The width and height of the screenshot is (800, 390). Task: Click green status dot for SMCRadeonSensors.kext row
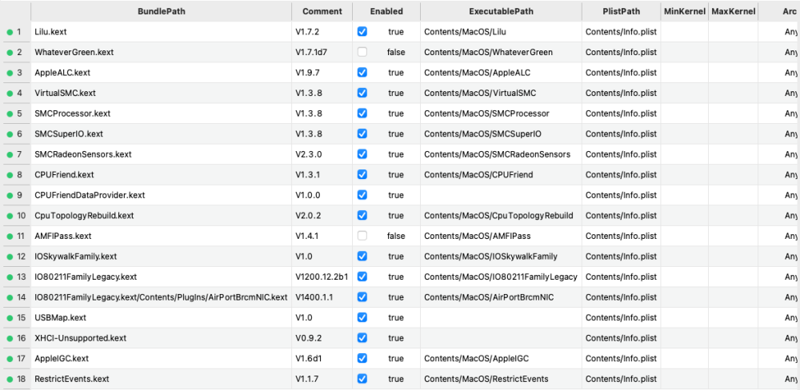pos(9,154)
